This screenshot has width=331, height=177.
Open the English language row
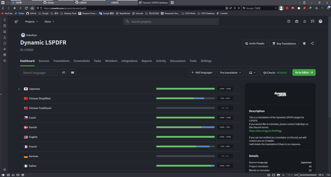[130, 137]
